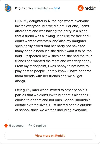The image size is (100, 144).
Task: Follow the blue "post" link
Action: coord(57,8)
